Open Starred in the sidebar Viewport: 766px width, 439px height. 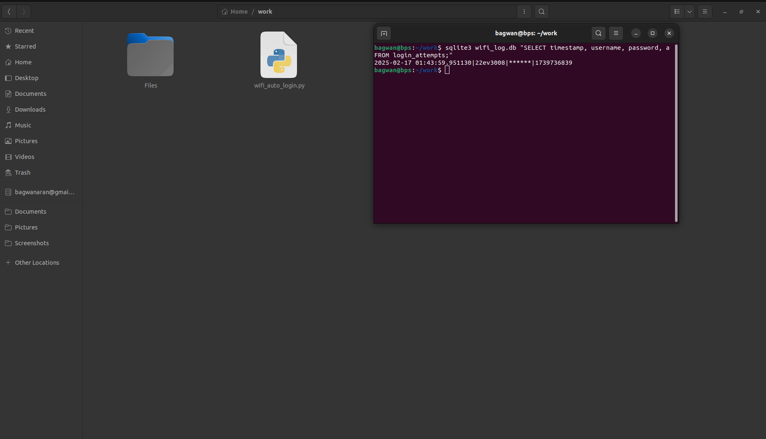pos(41,46)
